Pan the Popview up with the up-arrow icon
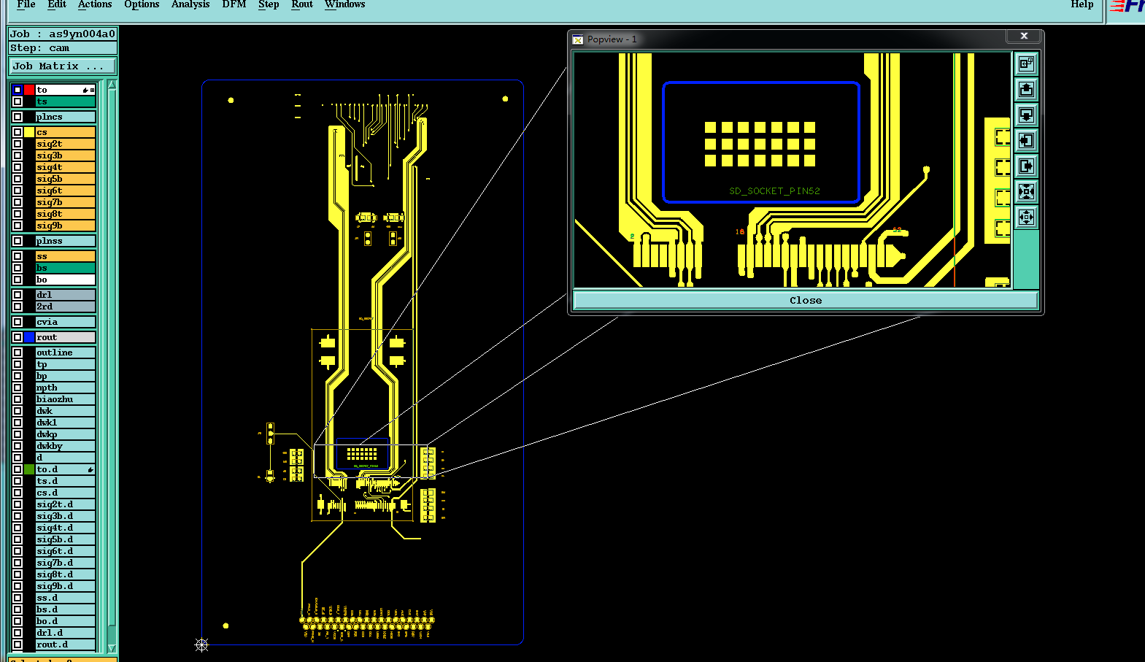 (x=1026, y=90)
